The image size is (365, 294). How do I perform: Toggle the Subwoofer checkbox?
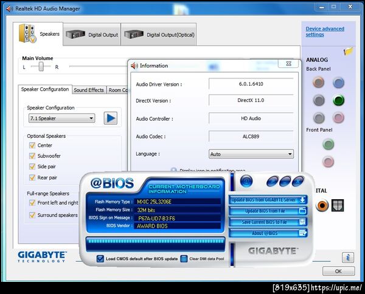(x=32, y=156)
